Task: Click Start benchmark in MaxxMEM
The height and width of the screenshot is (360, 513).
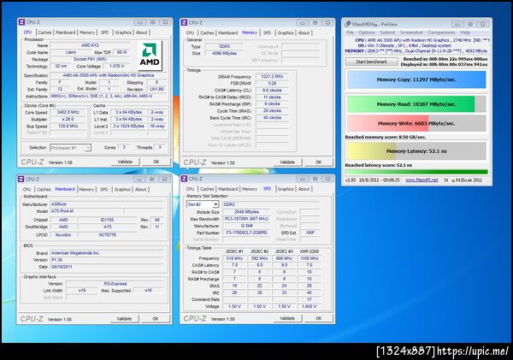Action: click(x=371, y=62)
